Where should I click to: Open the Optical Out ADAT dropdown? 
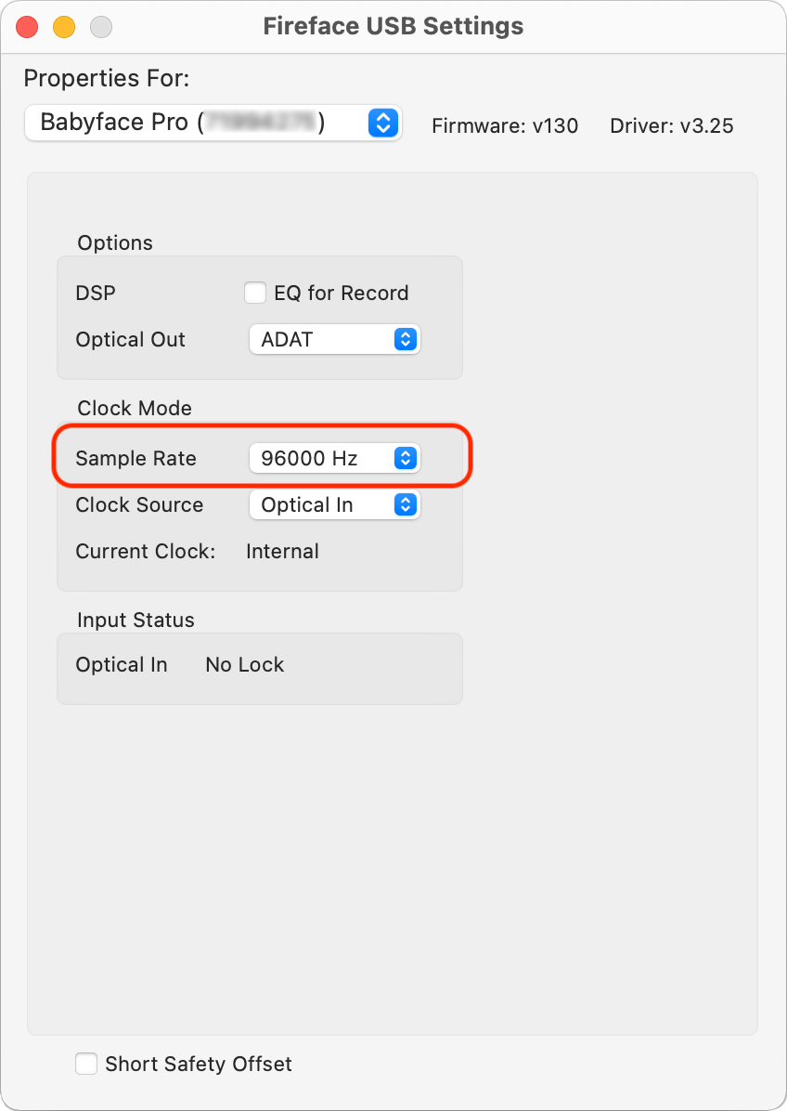pos(334,340)
